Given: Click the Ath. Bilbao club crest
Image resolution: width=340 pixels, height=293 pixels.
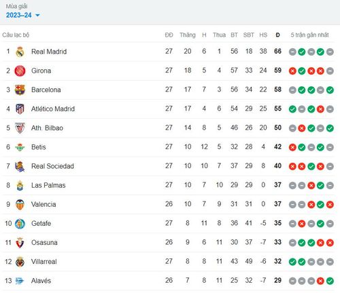Looking at the screenshot, I should 20,128.
